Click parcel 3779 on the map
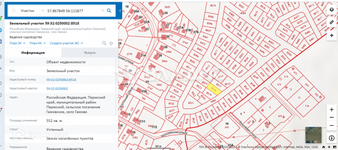The image size is (338, 150). 129,54
